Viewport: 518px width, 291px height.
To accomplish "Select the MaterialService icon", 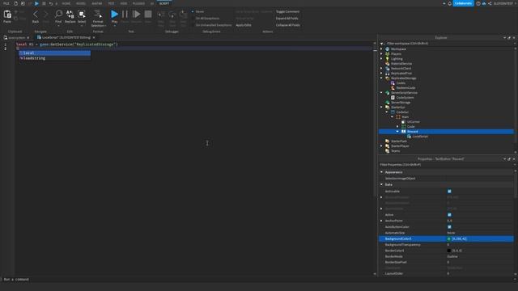I will point(387,63).
